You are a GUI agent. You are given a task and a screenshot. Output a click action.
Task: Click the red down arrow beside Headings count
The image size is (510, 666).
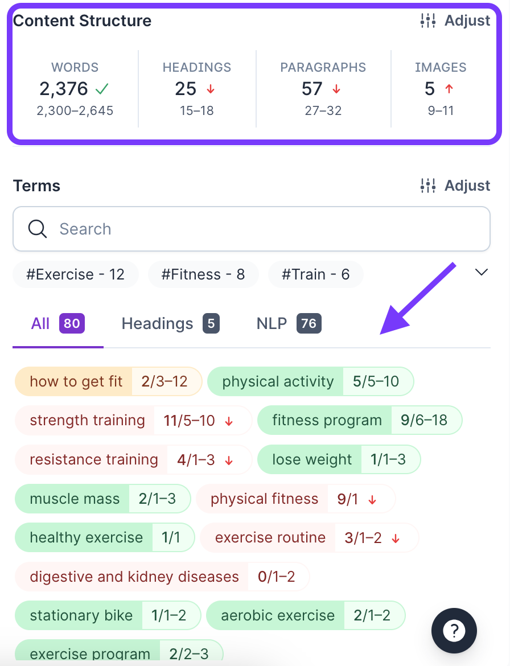[211, 89]
